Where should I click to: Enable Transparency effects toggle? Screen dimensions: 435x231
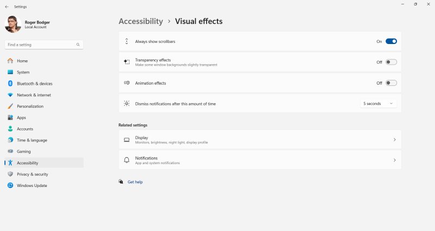click(x=391, y=62)
